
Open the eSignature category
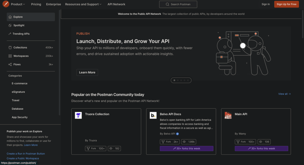pos(18,92)
